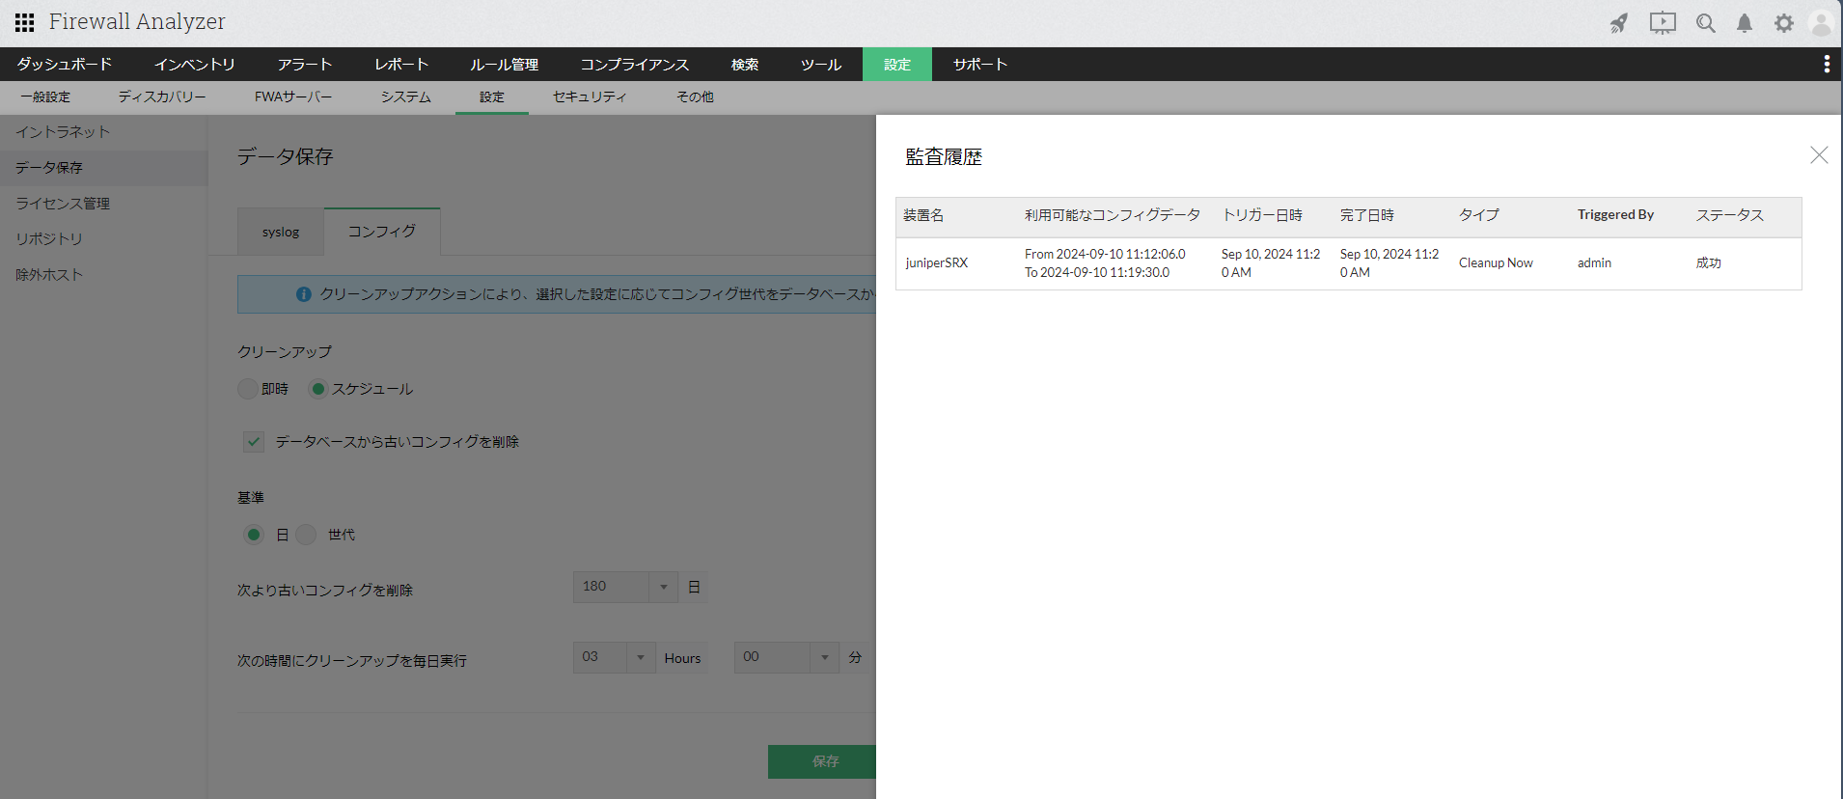Switch to the syslog tab
1843x799 pixels.
pos(281,232)
